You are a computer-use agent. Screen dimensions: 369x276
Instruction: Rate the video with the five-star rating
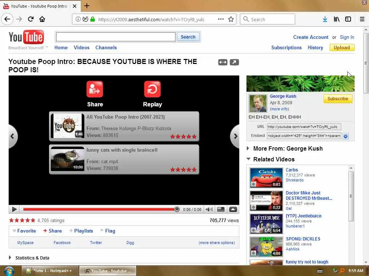tap(22, 220)
